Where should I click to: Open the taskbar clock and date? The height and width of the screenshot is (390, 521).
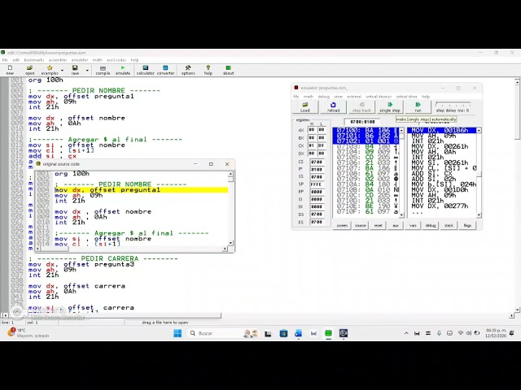pyautogui.click(x=496, y=333)
